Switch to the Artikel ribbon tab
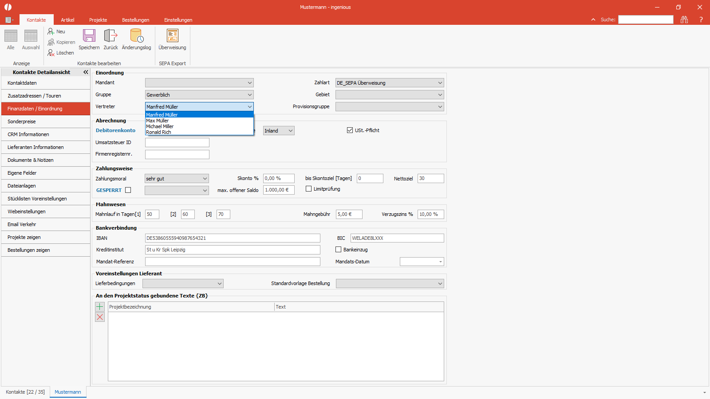 67,20
